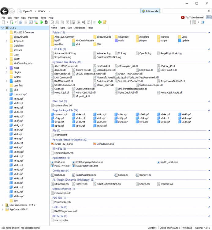Select the update folder in Folder group
The height and width of the screenshot is (230, 212).
tap(184, 40)
